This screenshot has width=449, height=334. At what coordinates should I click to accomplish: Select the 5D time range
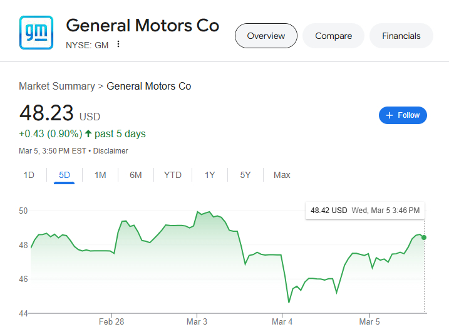[x=65, y=175]
